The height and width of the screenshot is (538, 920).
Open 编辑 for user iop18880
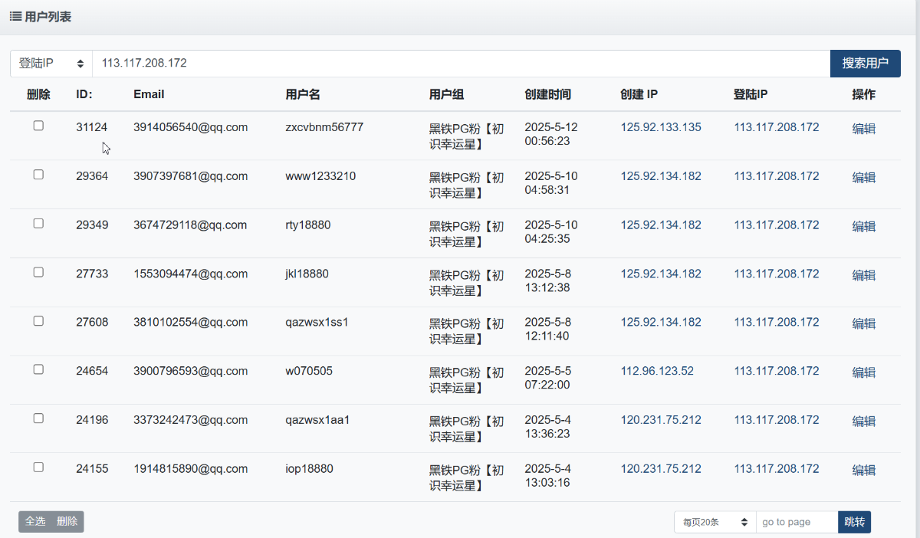[x=864, y=471]
